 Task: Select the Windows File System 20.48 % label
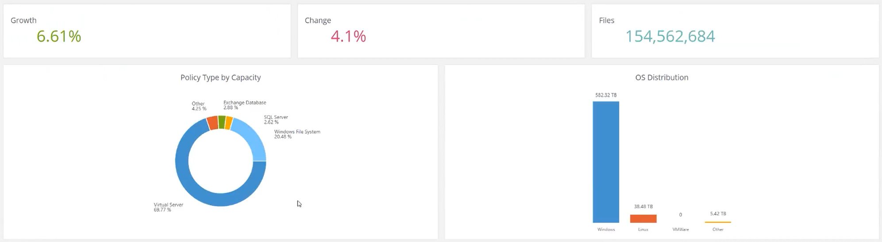point(297,134)
